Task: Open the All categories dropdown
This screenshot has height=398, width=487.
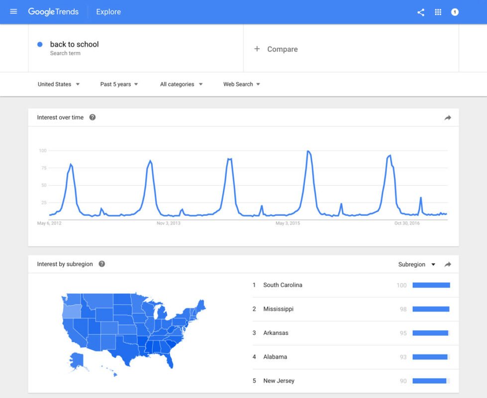Action: point(181,84)
